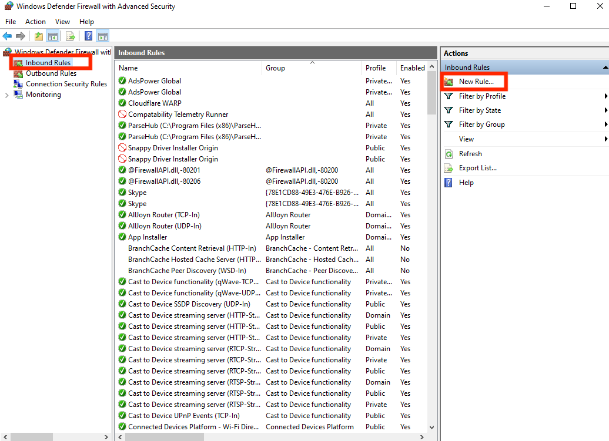Click the blue Help question mark toolbar icon
Screen dimensions: 609x441
pyautogui.click(x=88, y=36)
